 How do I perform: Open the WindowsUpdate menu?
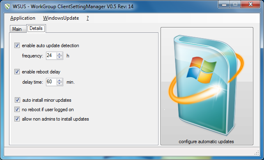coord(61,18)
